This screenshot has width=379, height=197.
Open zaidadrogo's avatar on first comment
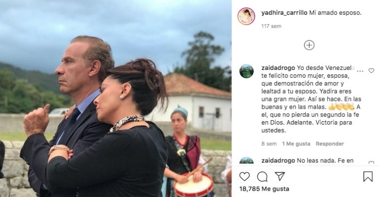246,71
